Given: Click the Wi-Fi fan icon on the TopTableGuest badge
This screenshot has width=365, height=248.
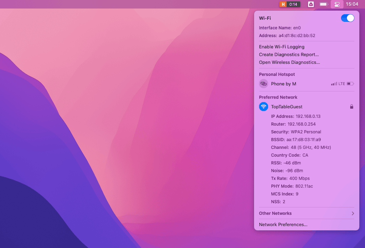Looking at the screenshot, I should click(263, 106).
